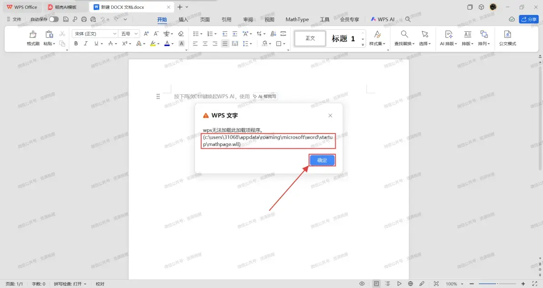Click the reading mode play icon in status bar
The height and width of the screenshot is (288, 543).
[x=399, y=283]
